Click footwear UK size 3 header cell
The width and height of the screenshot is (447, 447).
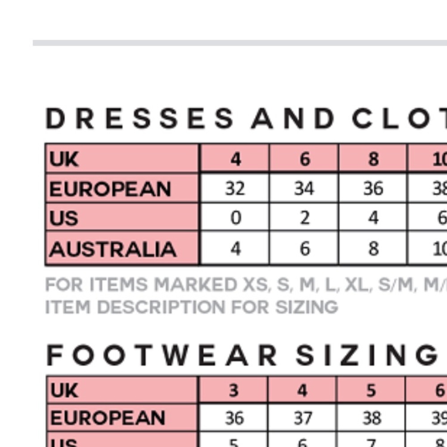pos(233,390)
